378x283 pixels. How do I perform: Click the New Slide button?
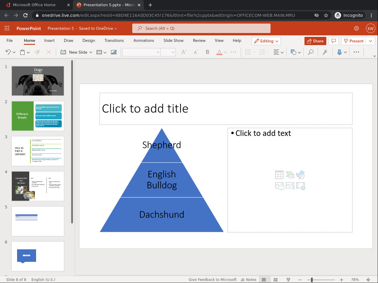click(74, 52)
